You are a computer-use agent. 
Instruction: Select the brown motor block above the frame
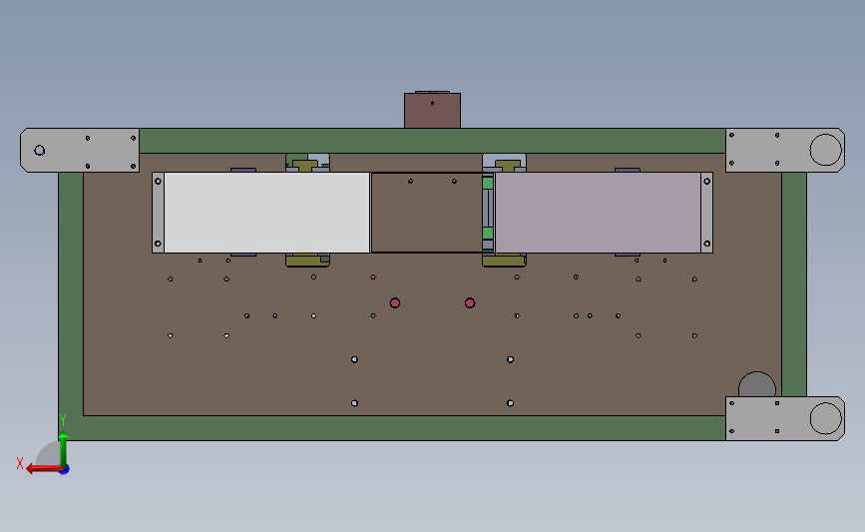[x=433, y=110]
